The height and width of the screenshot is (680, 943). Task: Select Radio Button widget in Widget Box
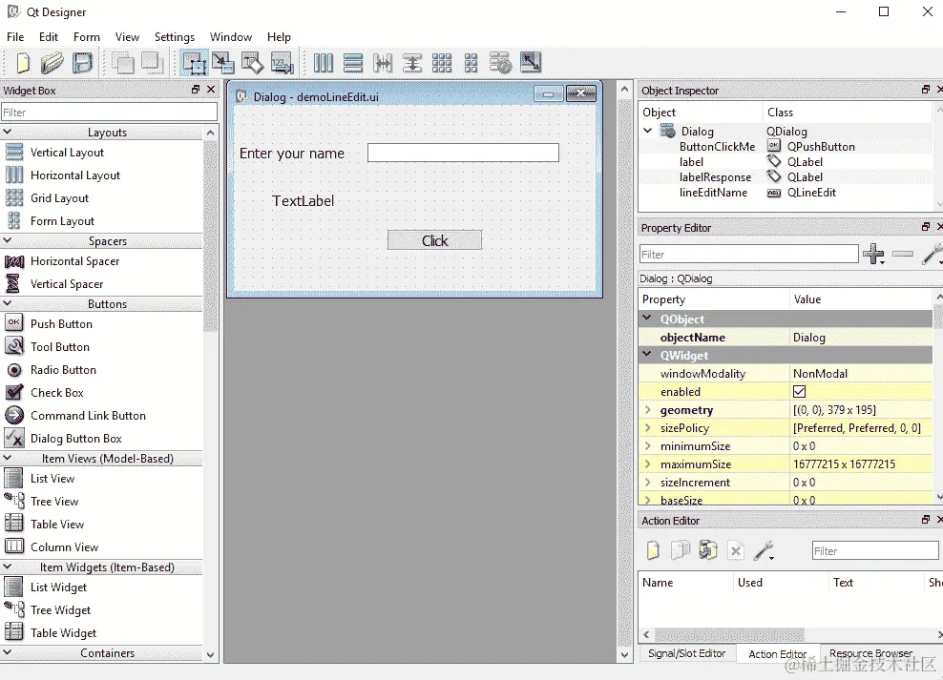(x=63, y=369)
